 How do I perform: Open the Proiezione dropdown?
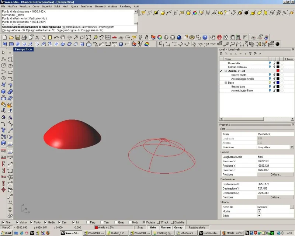(x=292, y=147)
